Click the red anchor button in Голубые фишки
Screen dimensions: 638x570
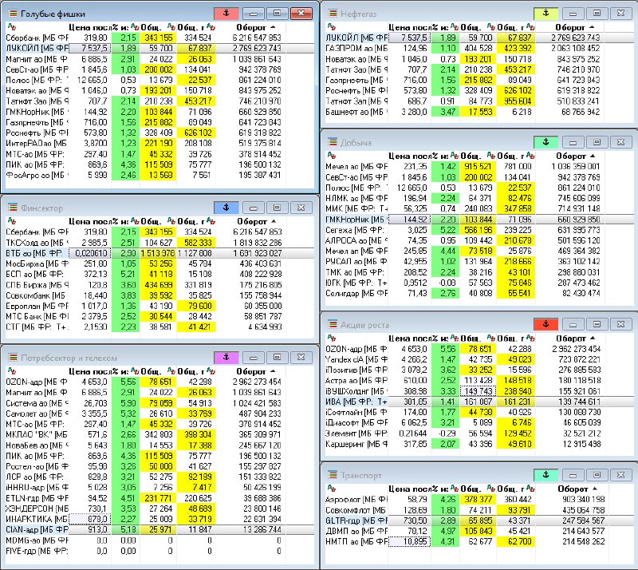point(226,14)
